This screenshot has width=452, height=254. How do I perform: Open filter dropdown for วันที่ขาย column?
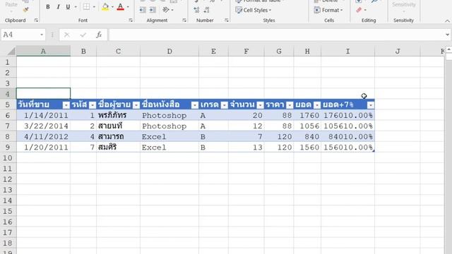(66, 105)
